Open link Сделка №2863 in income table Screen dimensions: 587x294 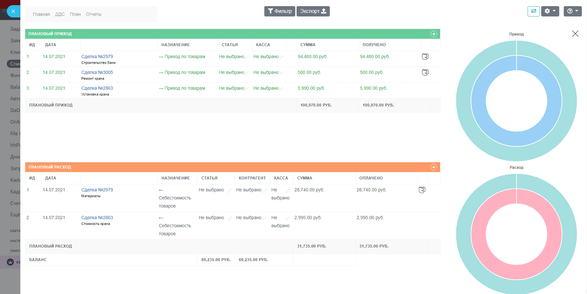tap(97, 88)
